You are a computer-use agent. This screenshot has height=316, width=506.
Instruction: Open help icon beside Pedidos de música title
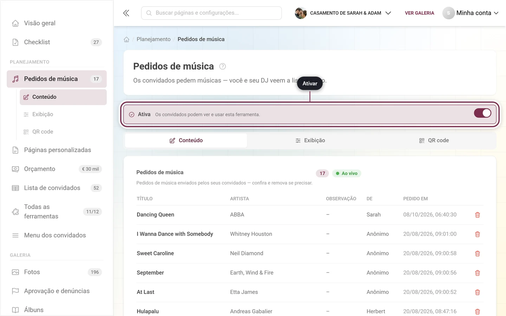click(x=222, y=66)
